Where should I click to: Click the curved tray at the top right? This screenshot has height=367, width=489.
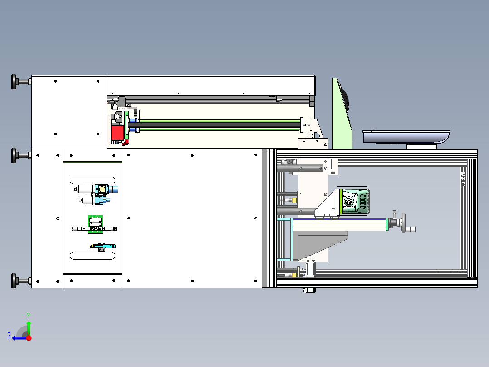406,136
